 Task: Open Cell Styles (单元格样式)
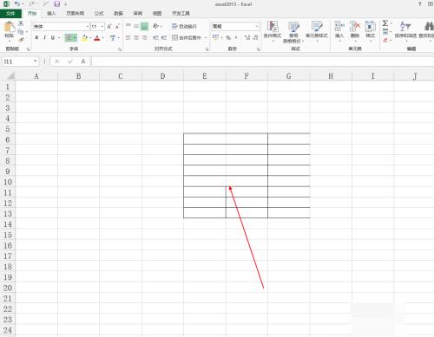click(x=317, y=31)
